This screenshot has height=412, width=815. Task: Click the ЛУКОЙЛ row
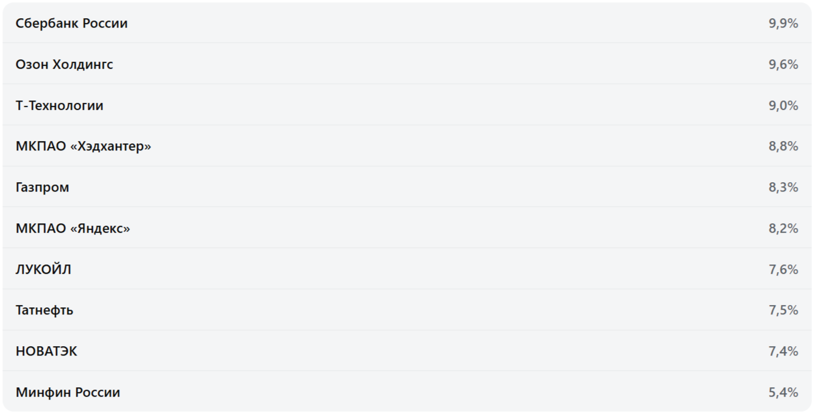tap(407, 269)
